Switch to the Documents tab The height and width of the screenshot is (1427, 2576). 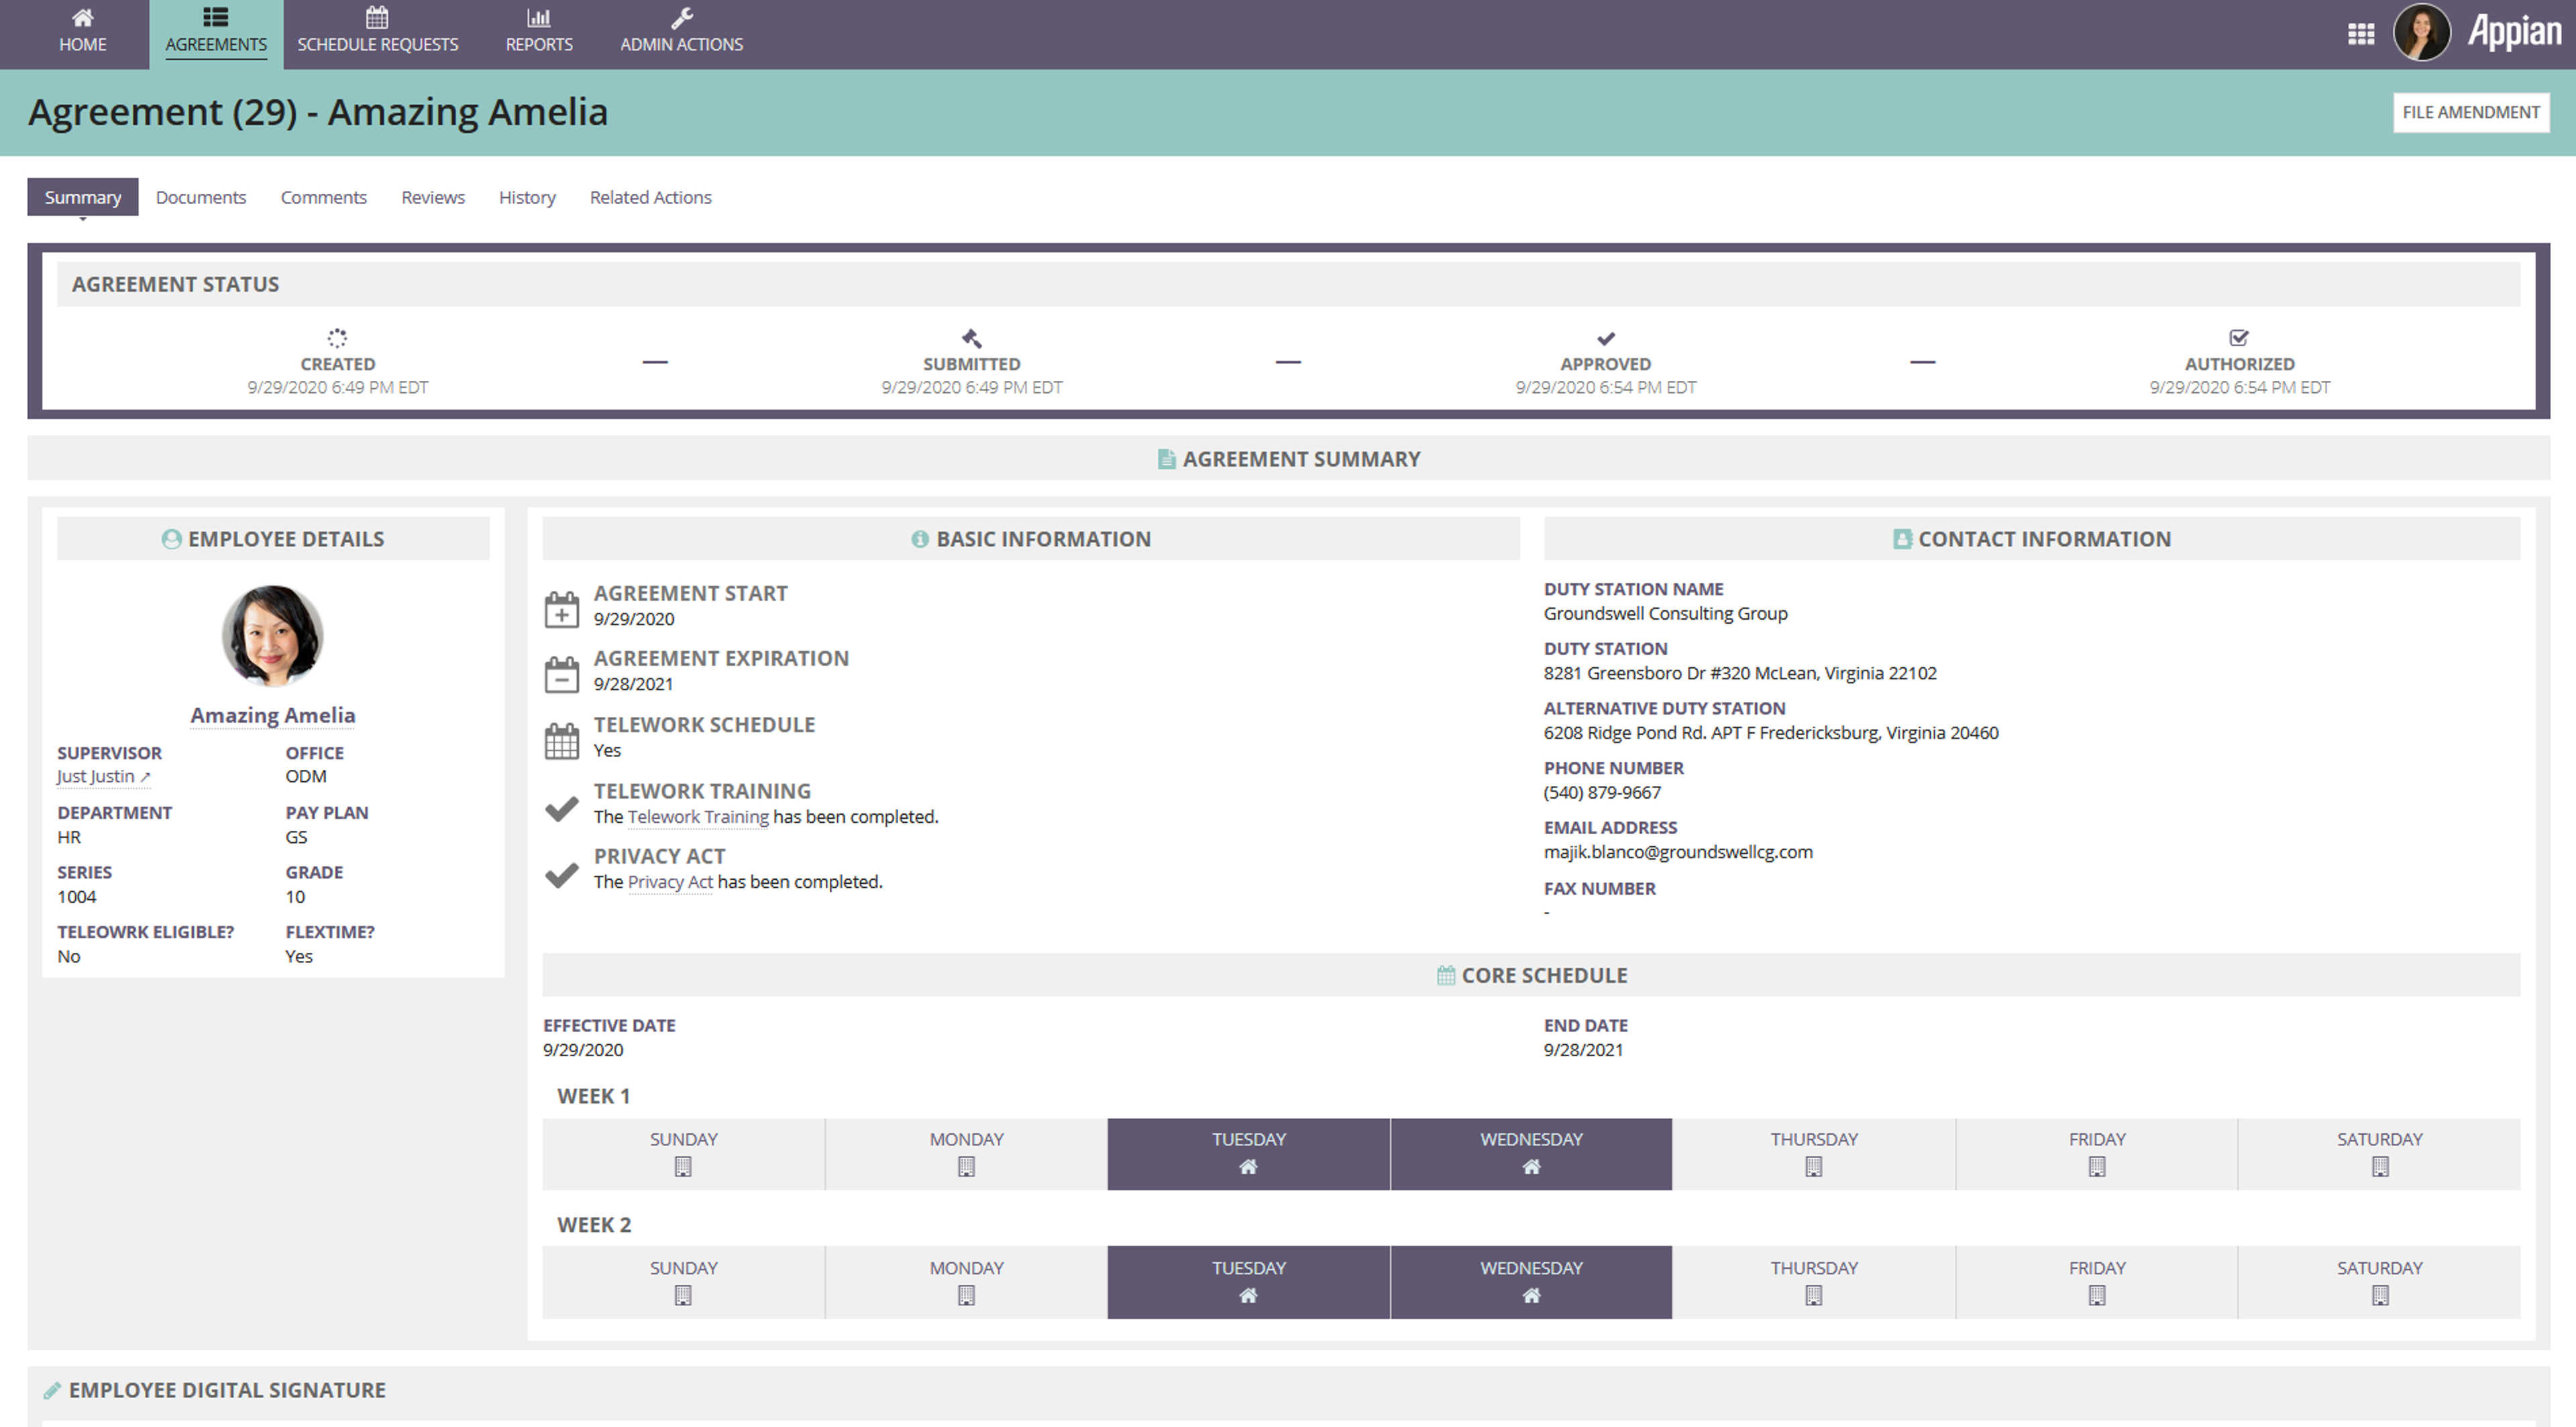[201, 197]
